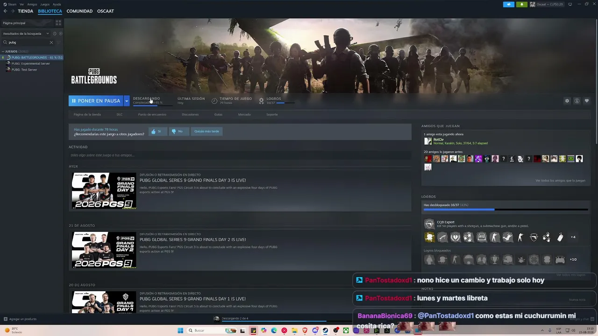Image resolution: width=598 pixels, height=336 pixels.
Task: Click the activity text field
Action: (x=240, y=155)
